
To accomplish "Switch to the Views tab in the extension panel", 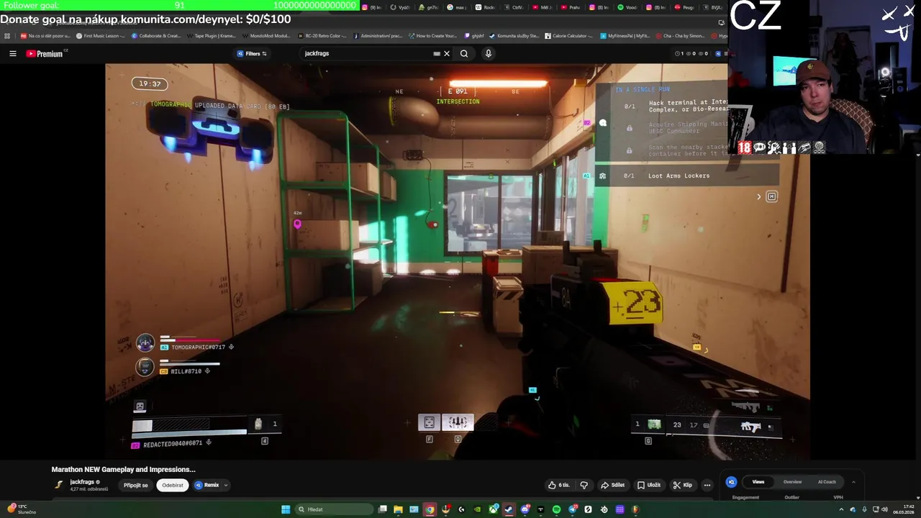I will [x=758, y=482].
